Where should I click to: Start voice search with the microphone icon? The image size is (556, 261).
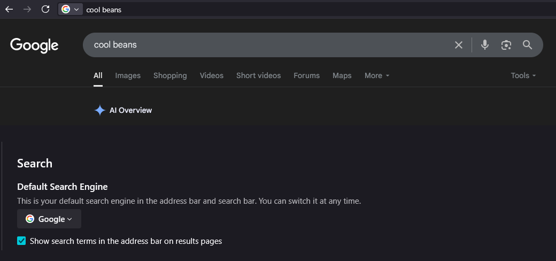click(485, 45)
